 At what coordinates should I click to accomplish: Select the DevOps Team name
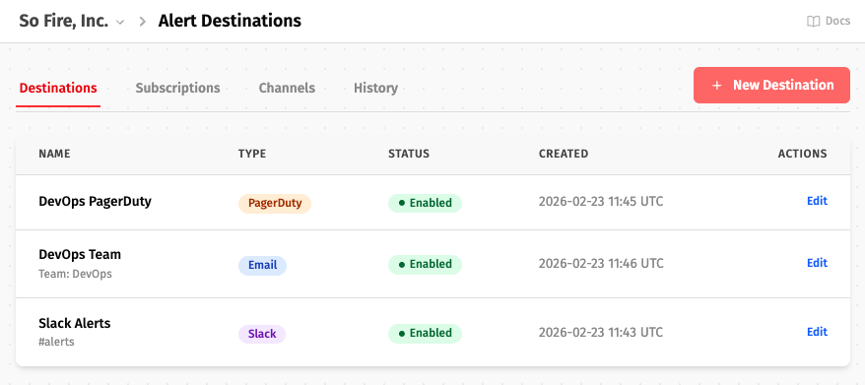(80, 255)
